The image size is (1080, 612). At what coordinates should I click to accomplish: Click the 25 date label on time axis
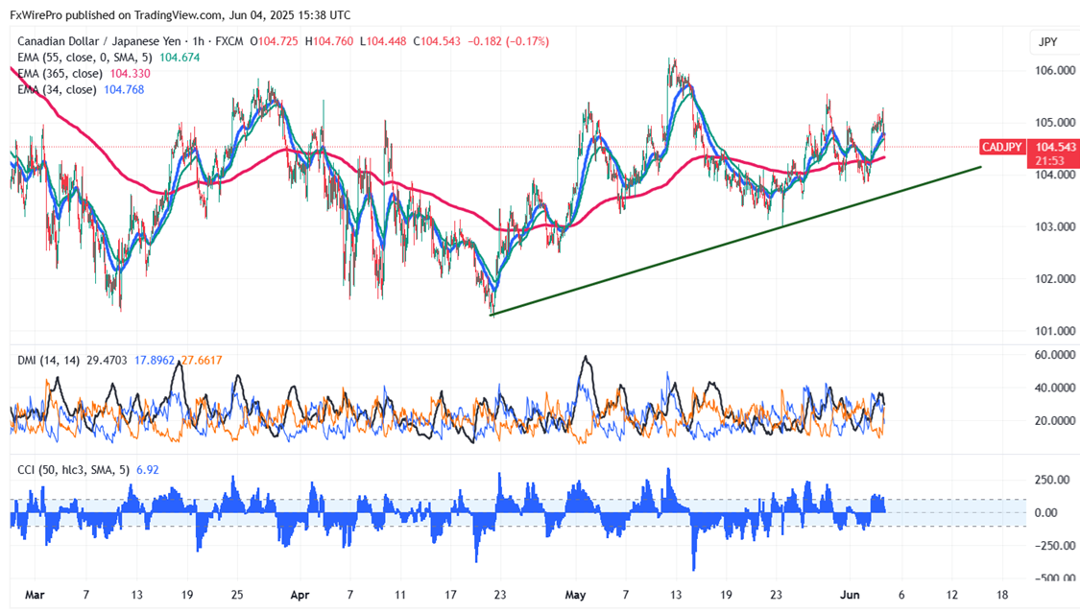click(237, 595)
